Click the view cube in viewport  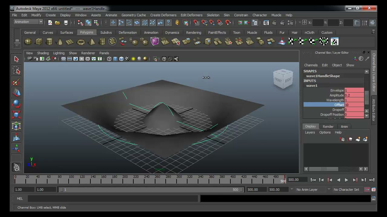pyautogui.click(x=283, y=79)
